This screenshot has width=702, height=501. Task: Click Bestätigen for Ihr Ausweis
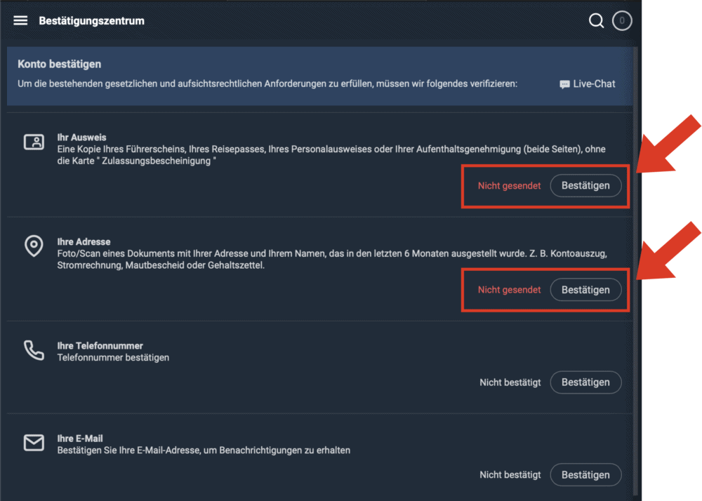click(x=585, y=185)
